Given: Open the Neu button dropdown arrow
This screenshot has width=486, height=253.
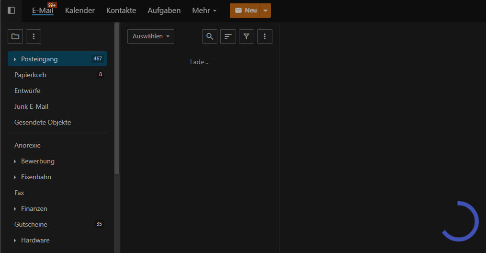Looking at the screenshot, I should tap(266, 11).
